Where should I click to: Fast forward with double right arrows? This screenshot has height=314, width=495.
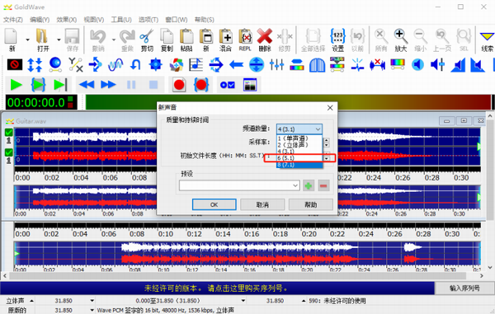click(x=108, y=85)
